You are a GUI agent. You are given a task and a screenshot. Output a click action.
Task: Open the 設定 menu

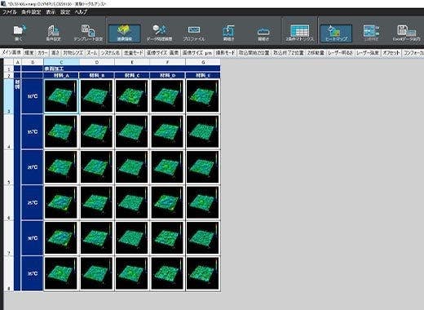[x=65, y=12]
